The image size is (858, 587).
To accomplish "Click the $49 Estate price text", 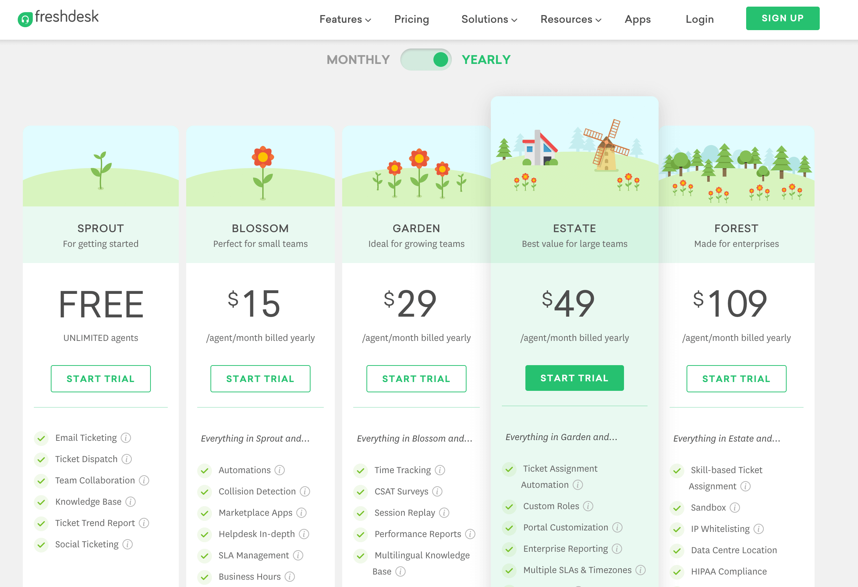I will click(568, 304).
